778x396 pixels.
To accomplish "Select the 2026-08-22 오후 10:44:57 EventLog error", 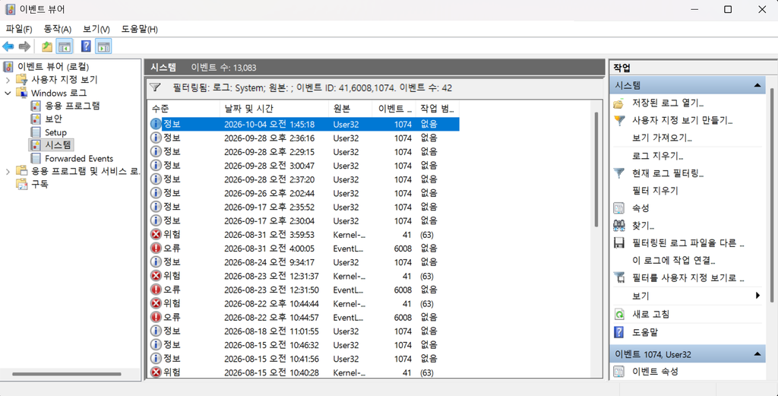I will [x=304, y=317].
